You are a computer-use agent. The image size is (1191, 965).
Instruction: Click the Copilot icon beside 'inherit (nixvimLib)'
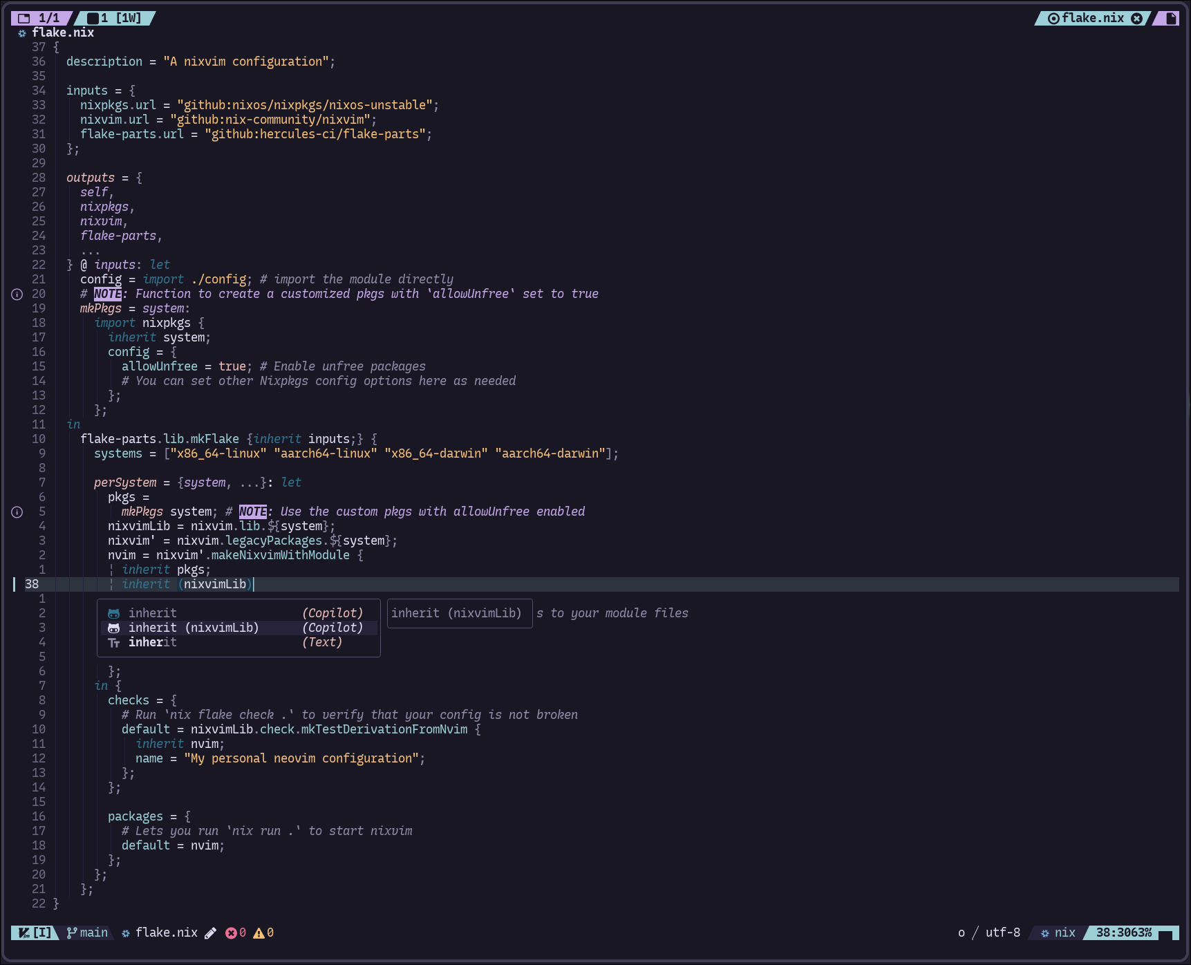(x=114, y=628)
